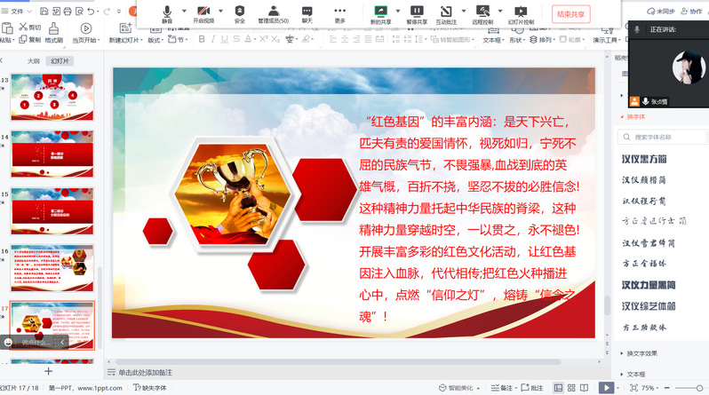
Task: Open Manage Members (管理成员) panel
Action: [273, 14]
